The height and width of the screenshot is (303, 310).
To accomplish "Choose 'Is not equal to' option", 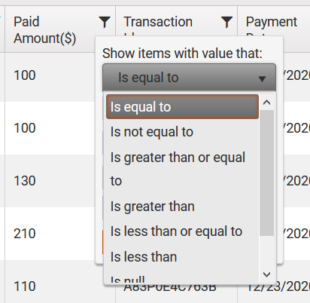I will 182,132.
